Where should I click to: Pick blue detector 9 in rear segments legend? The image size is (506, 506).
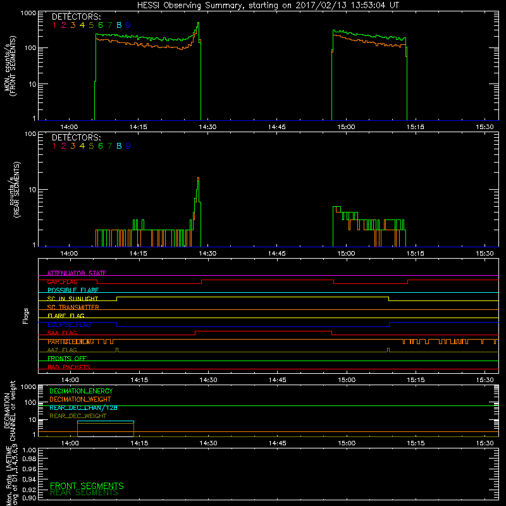[x=128, y=146]
